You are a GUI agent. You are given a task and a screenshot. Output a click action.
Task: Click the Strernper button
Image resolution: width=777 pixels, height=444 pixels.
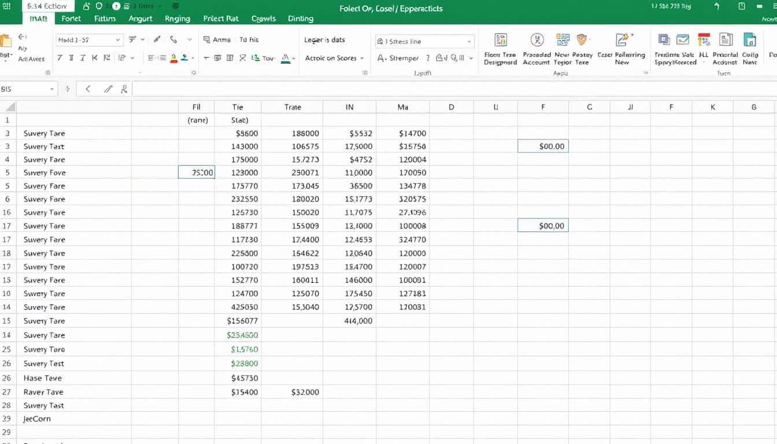(398, 58)
